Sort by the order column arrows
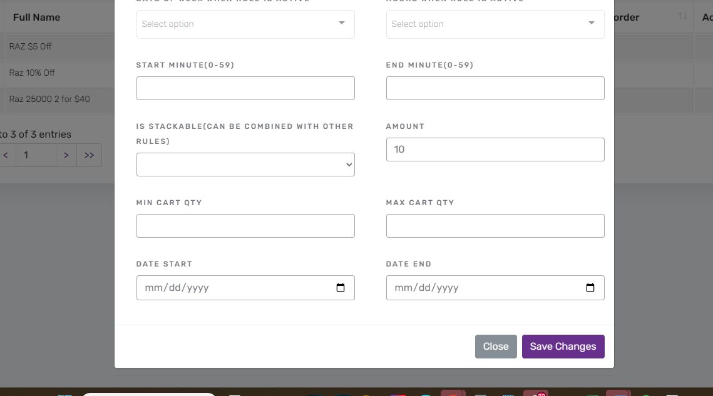Viewport: 713px width, 396px height. [682, 16]
